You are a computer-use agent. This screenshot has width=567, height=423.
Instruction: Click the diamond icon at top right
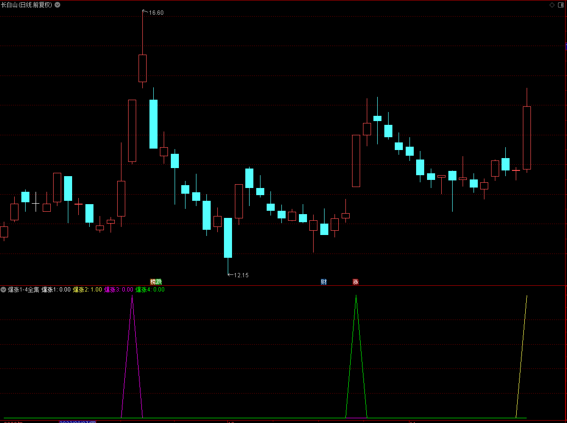coord(552,5)
